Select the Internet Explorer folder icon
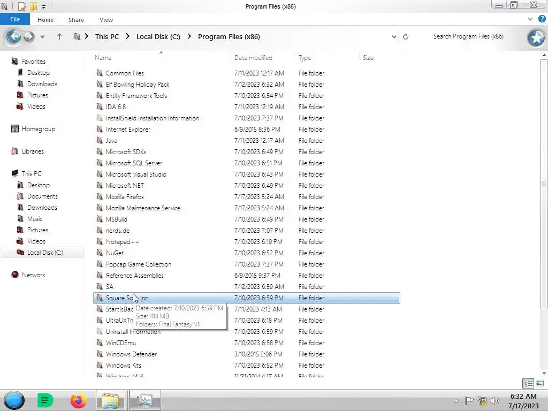Screen dimensions: 548x411 coord(100,130)
